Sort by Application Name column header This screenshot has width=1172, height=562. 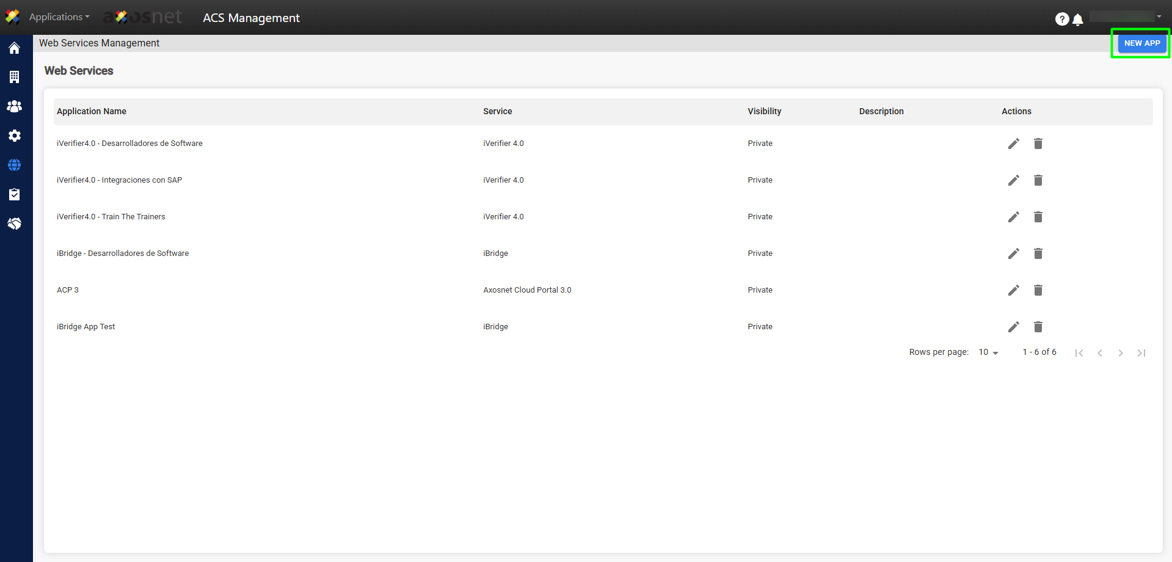pyautogui.click(x=92, y=111)
